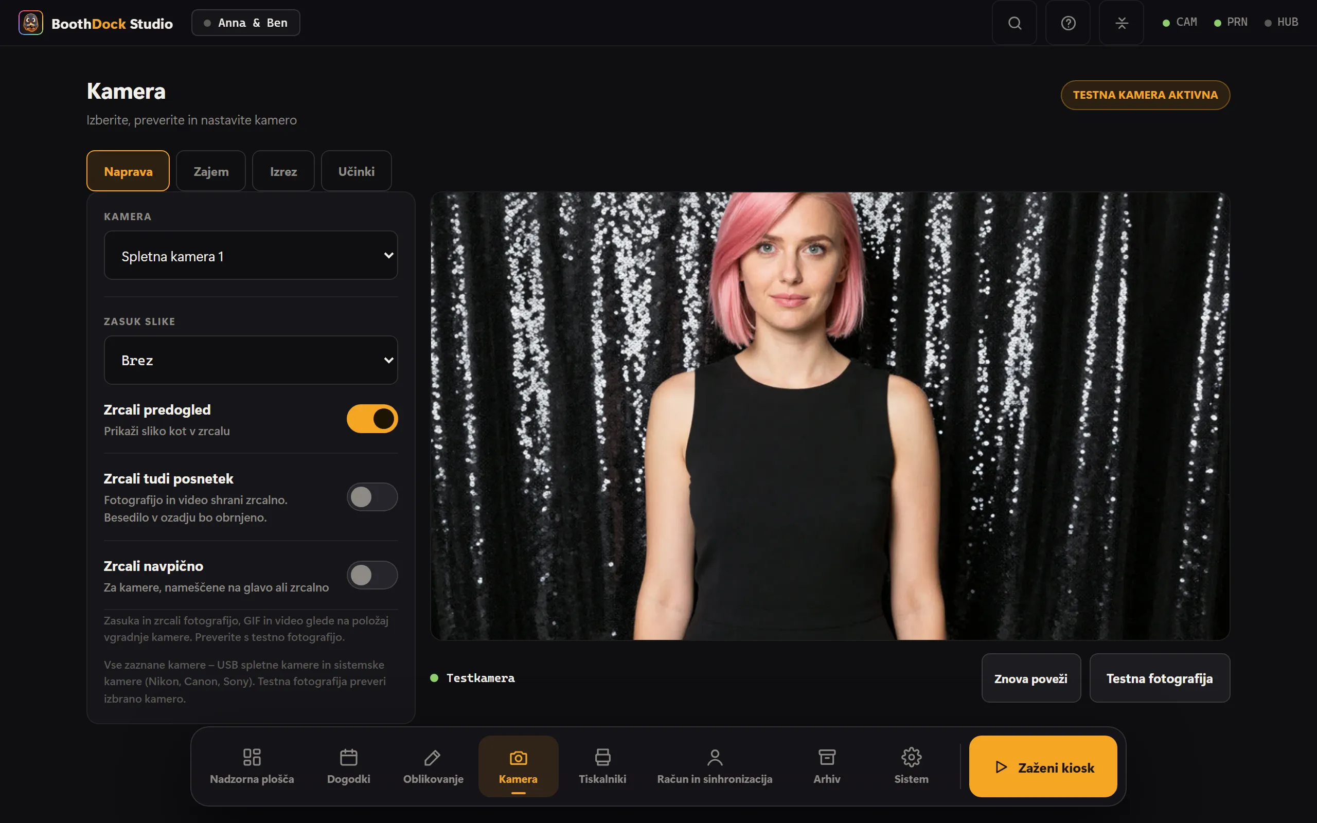Screen dimensions: 1317x823
Task: Disable the Zrcali predogled switch
Action: 372,419
